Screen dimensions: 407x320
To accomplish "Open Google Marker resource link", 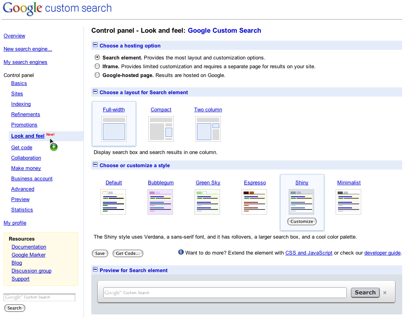I will (29, 255).
